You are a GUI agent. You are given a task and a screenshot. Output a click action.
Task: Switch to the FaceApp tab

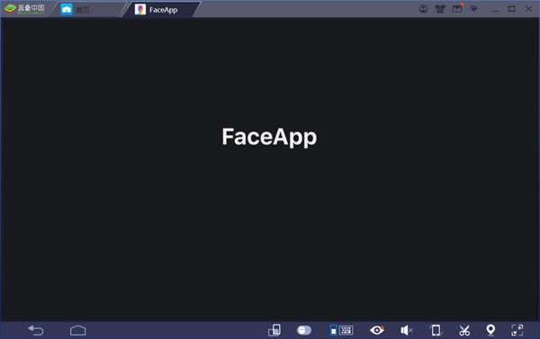(x=162, y=9)
